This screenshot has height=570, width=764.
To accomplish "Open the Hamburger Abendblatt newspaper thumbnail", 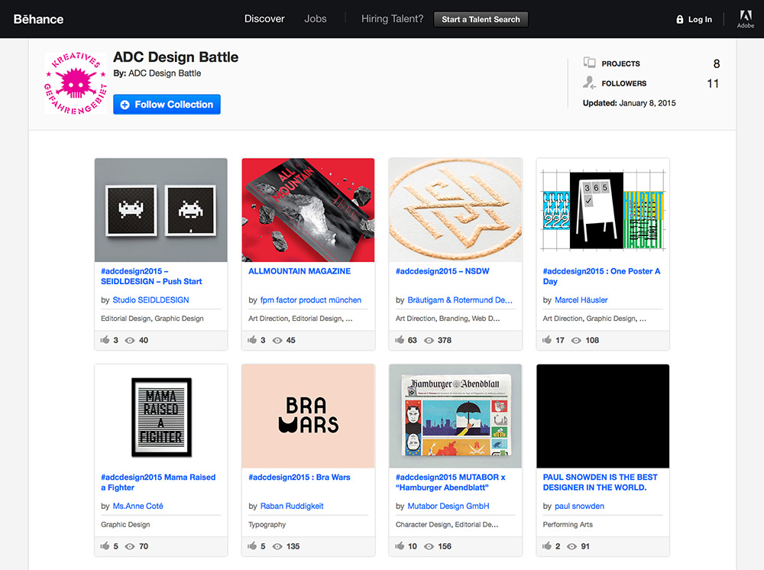I will (x=455, y=416).
